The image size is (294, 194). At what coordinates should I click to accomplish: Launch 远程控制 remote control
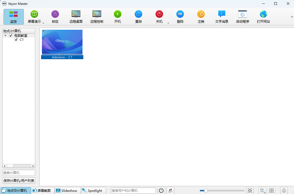click(97, 17)
